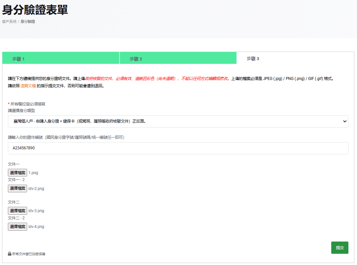Click the 所有文件皆已加密保護 notice text

click(29, 254)
